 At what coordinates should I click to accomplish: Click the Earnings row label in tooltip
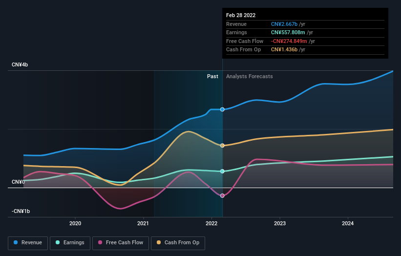click(236, 32)
